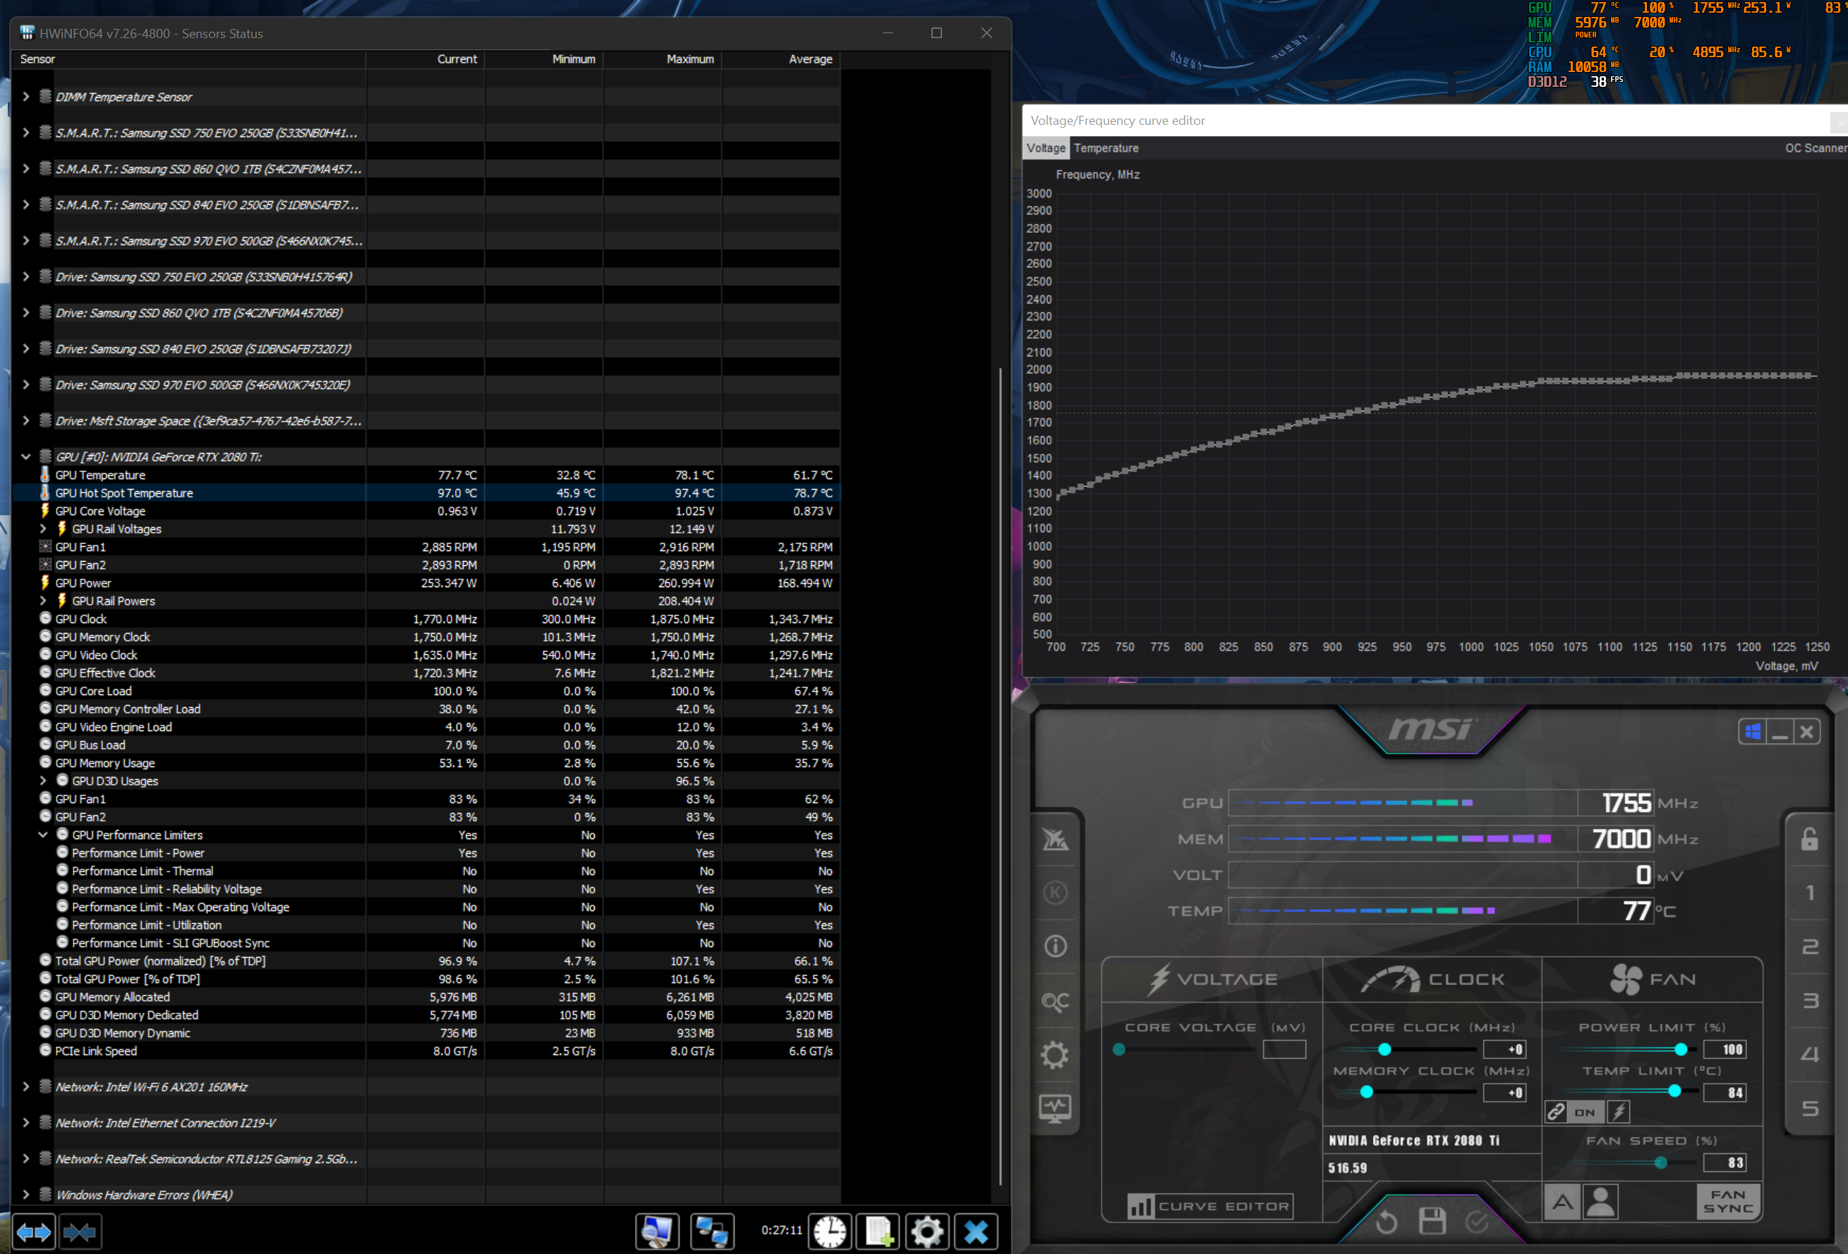The height and width of the screenshot is (1254, 1848).
Task: Open the sensor search monitor icon in HWiNFO
Action: (657, 1231)
